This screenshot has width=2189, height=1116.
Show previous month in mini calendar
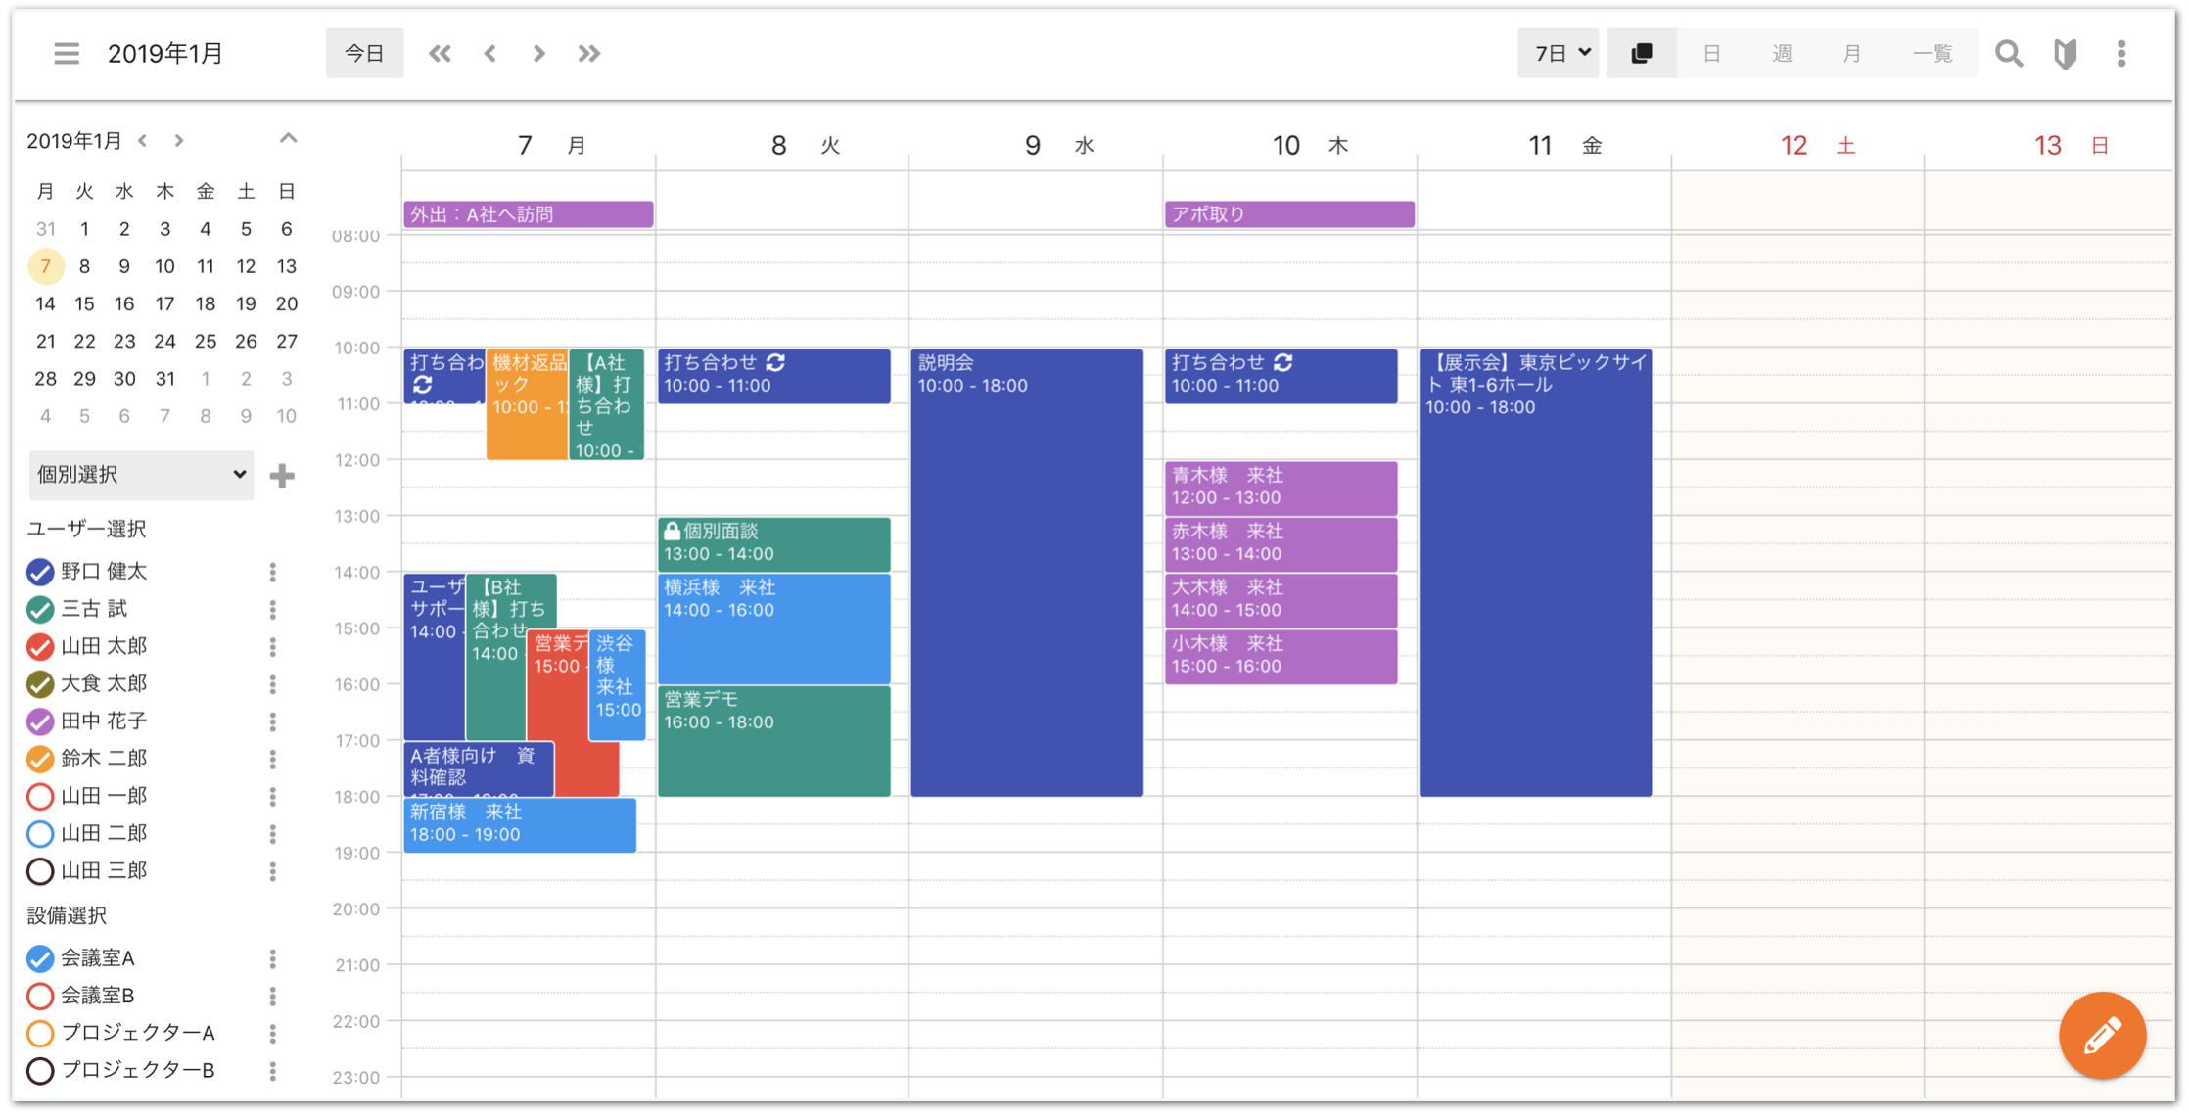[x=143, y=140]
